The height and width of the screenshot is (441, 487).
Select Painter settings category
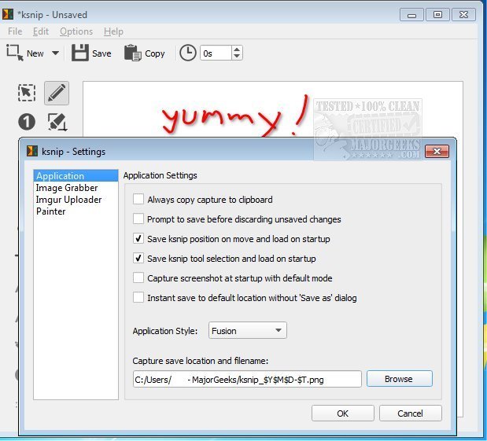[x=76, y=211]
